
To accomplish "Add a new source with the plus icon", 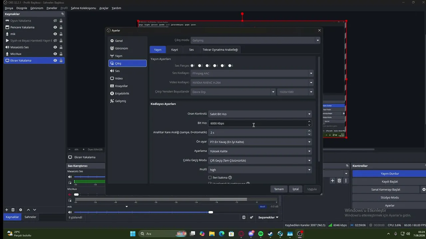I will click(x=6, y=210).
